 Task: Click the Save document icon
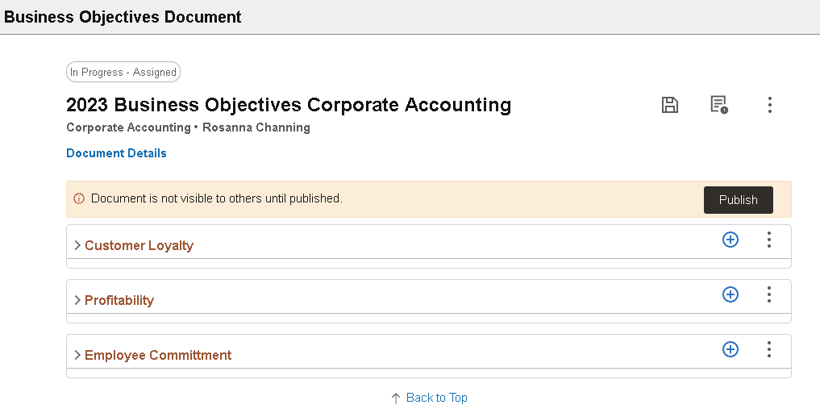[x=669, y=105]
